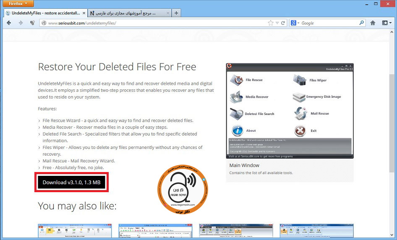This screenshot has height=240, width=397.
Task: Reload the page with refresh icon
Action: (x=283, y=23)
